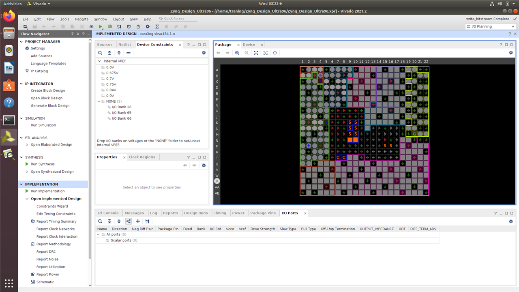Collapse the NONE (3) folder
The image size is (519, 292).
pos(100,101)
